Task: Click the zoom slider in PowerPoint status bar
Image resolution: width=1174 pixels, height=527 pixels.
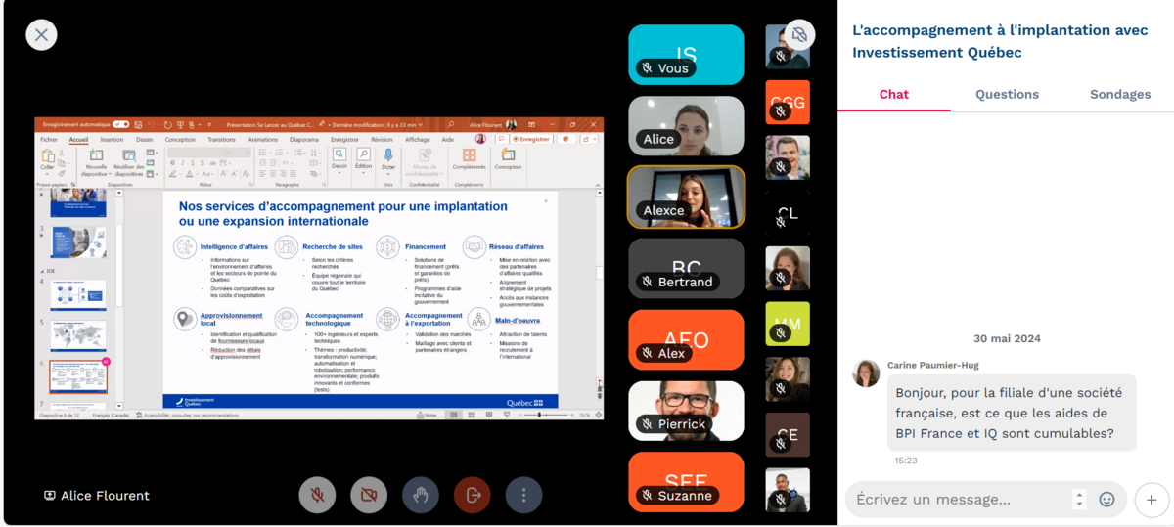Action: point(540,416)
